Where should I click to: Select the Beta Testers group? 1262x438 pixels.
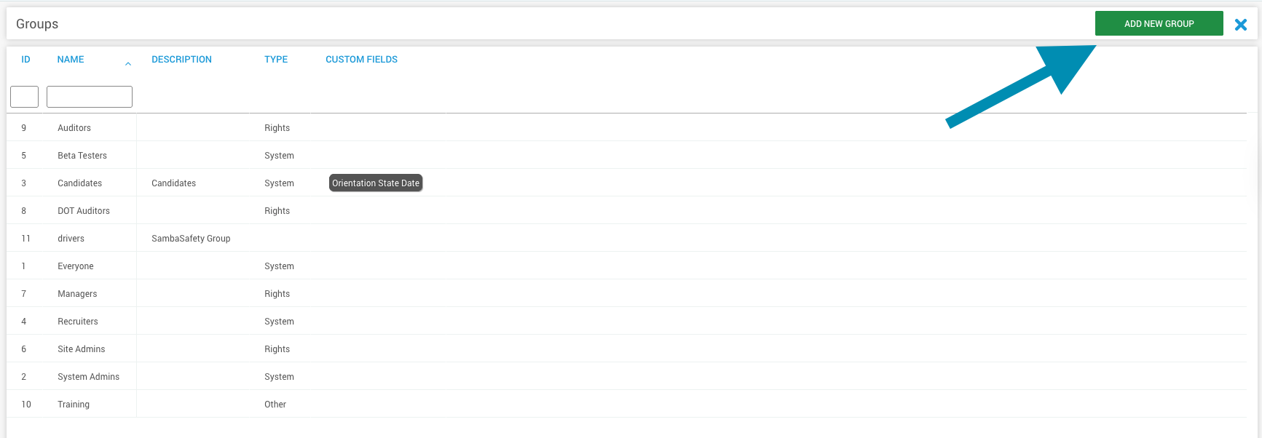82,156
